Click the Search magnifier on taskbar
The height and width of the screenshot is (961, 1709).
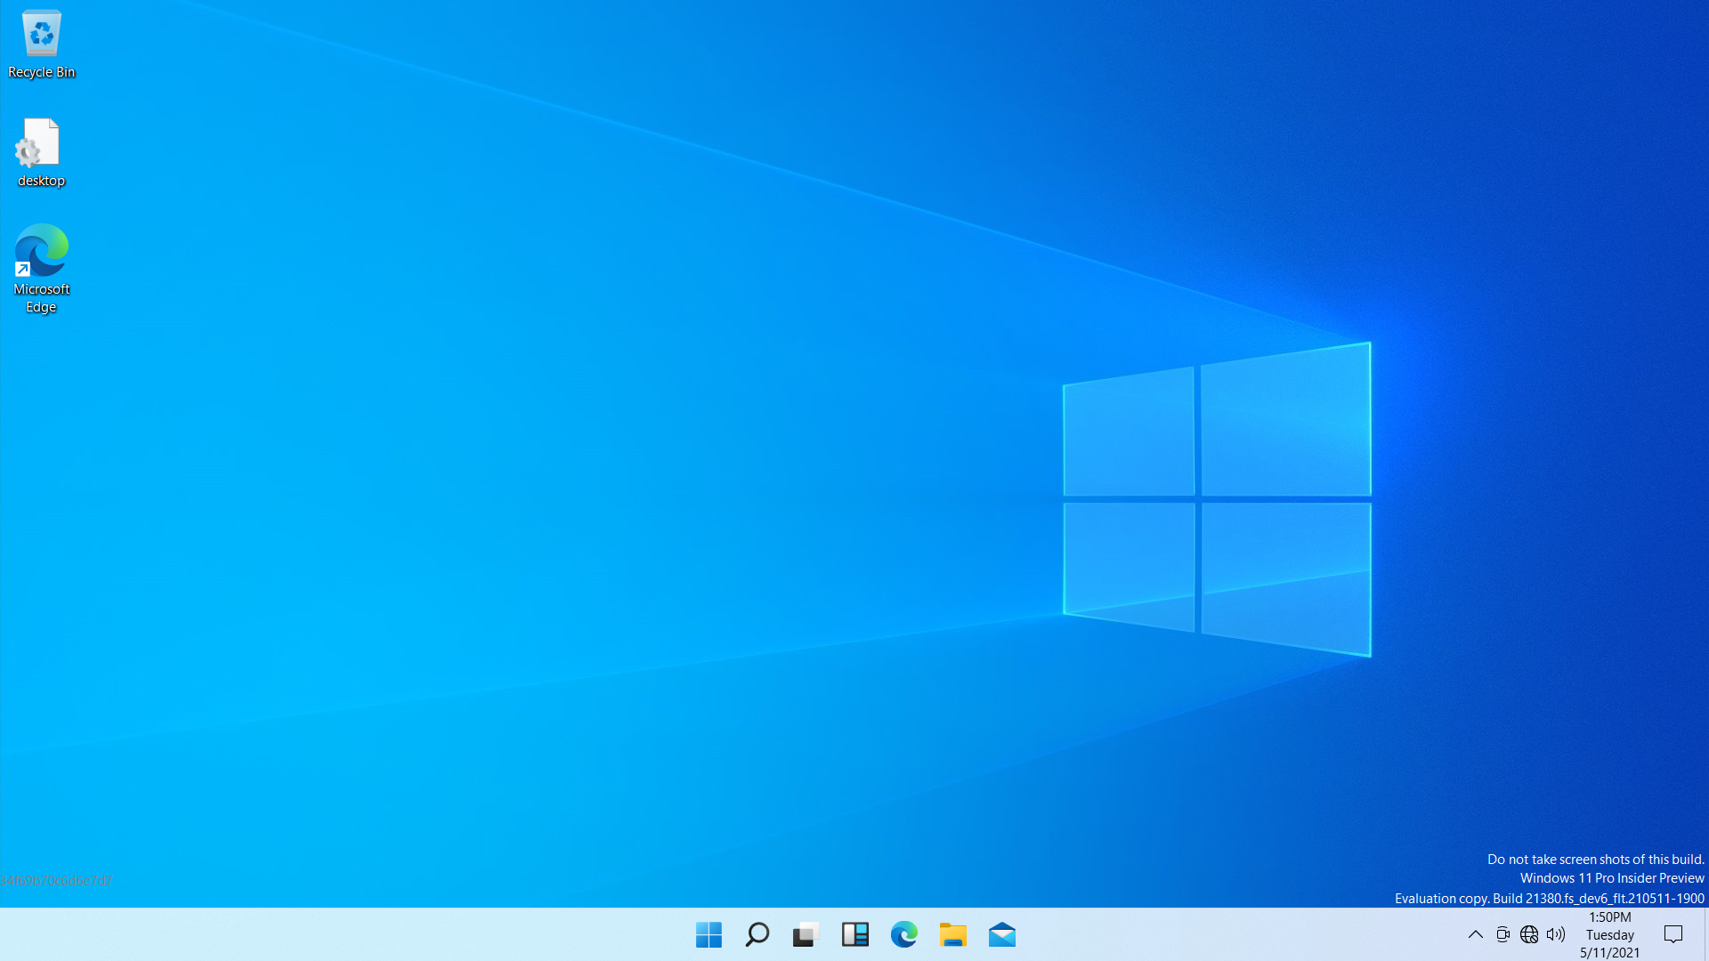757,934
